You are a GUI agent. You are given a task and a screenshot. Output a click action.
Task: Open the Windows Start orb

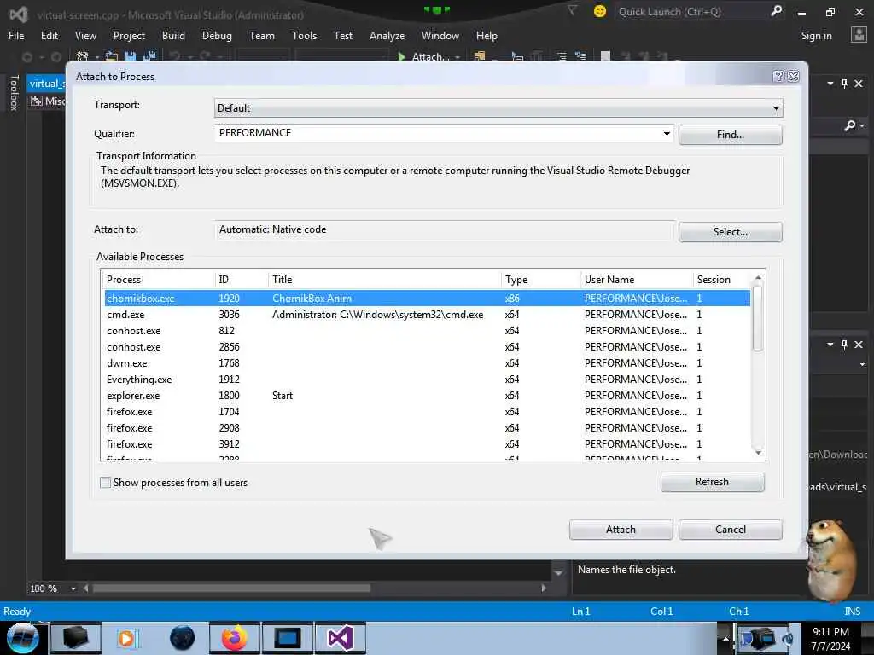pyautogui.click(x=22, y=638)
